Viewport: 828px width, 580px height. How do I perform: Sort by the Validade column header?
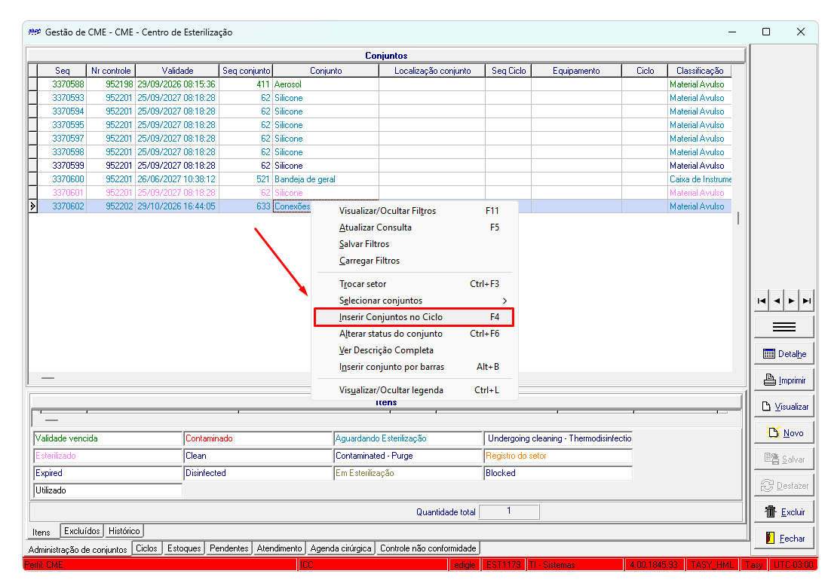[x=177, y=71]
